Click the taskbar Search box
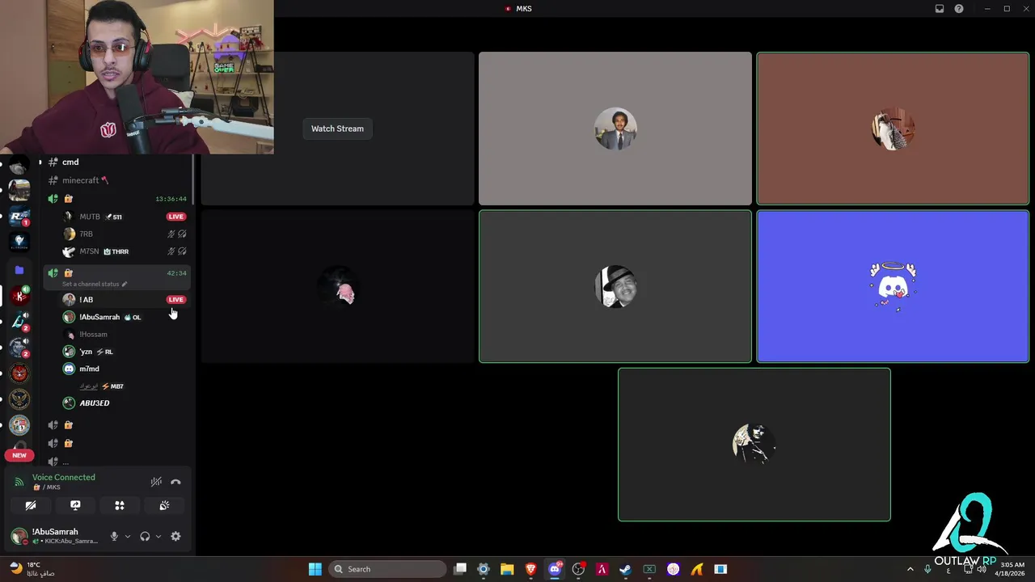 (x=388, y=569)
